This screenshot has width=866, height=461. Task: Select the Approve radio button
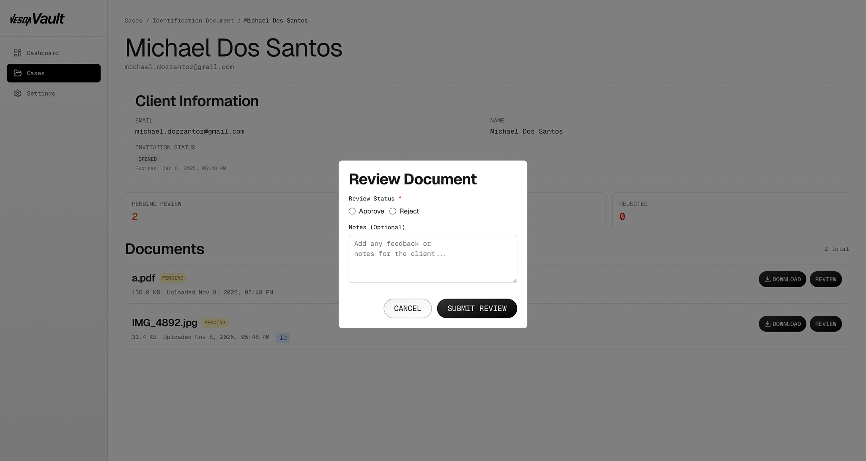point(352,211)
